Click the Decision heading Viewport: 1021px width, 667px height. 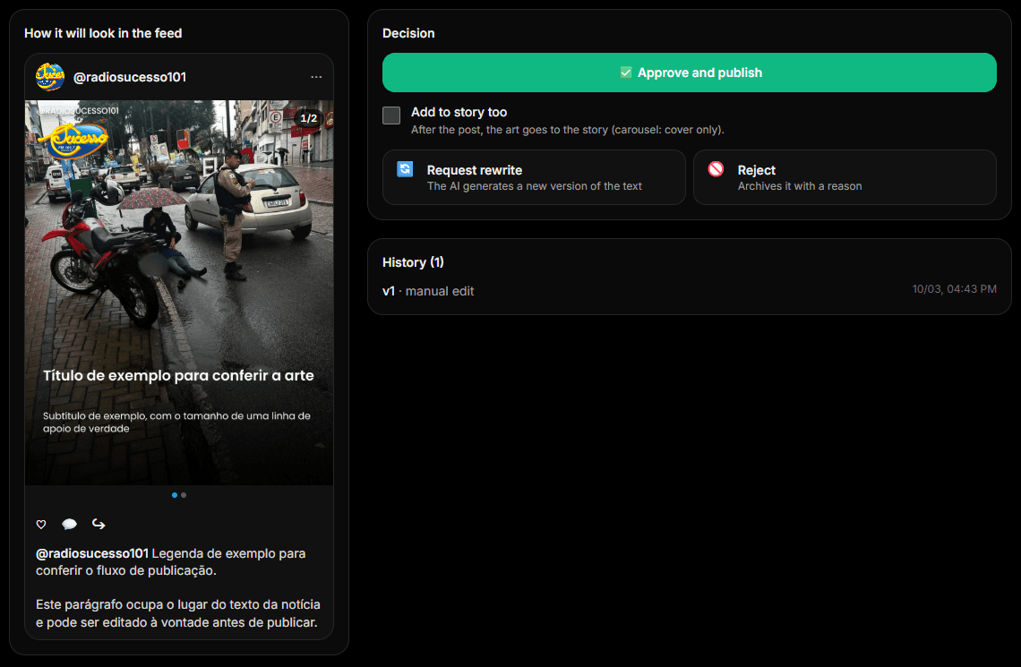408,33
